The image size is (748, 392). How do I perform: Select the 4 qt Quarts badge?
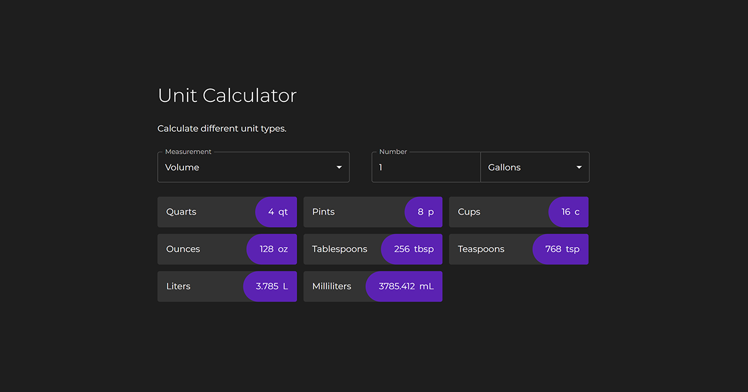[x=276, y=212]
